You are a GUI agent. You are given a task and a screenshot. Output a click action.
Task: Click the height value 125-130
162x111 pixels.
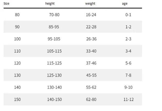tap(54, 75)
